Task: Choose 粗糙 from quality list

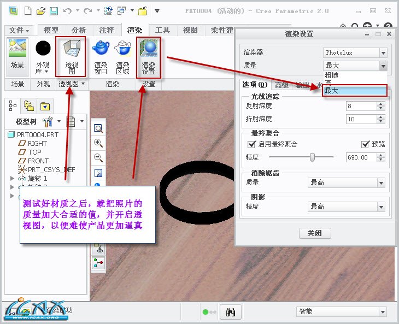Action: tap(355, 75)
